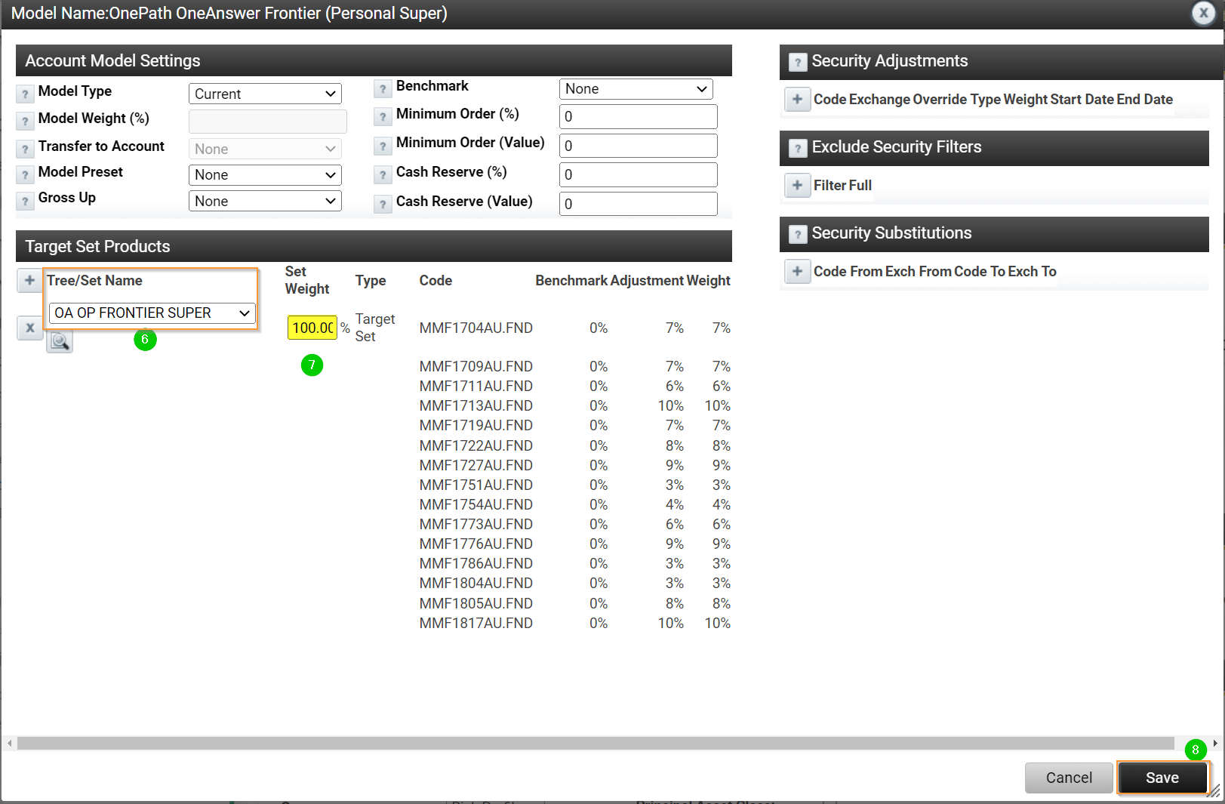This screenshot has width=1225, height=804.
Task: Click the Cash Reserve (Value) input
Action: 638,204
